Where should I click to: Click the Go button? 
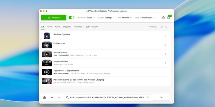pos(161,97)
